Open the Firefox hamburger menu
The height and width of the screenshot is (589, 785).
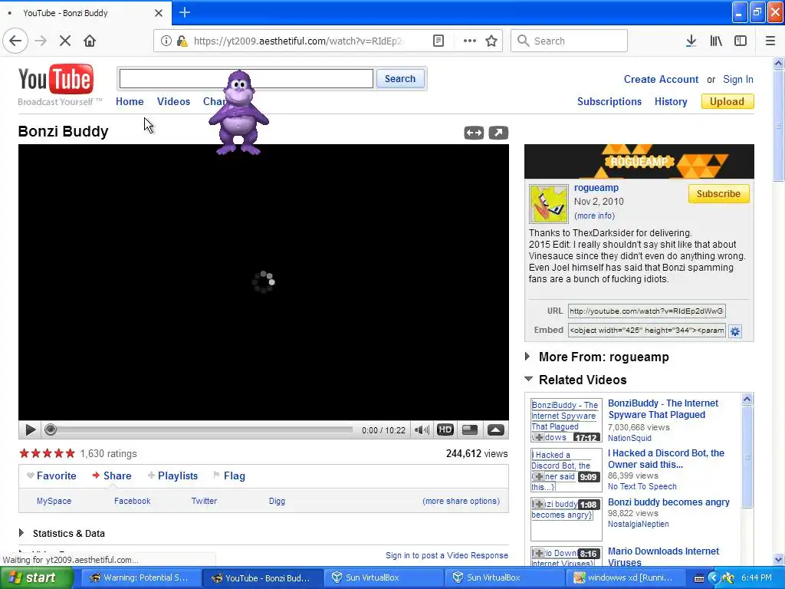click(770, 41)
